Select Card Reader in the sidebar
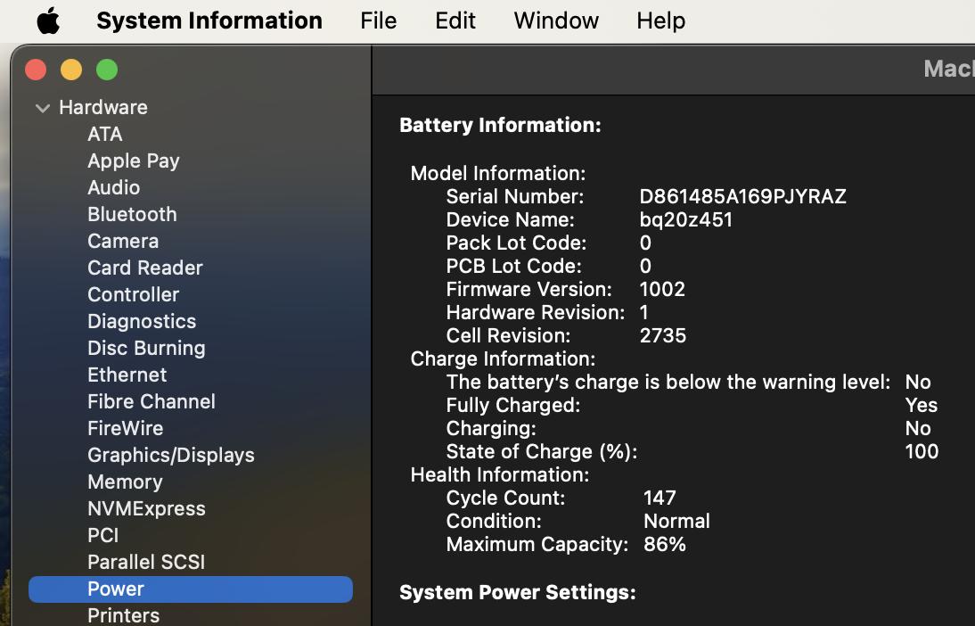Image resolution: width=975 pixels, height=626 pixels. click(x=145, y=268)
